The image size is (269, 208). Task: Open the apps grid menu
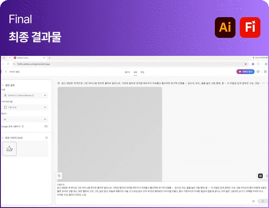point(265,72)
